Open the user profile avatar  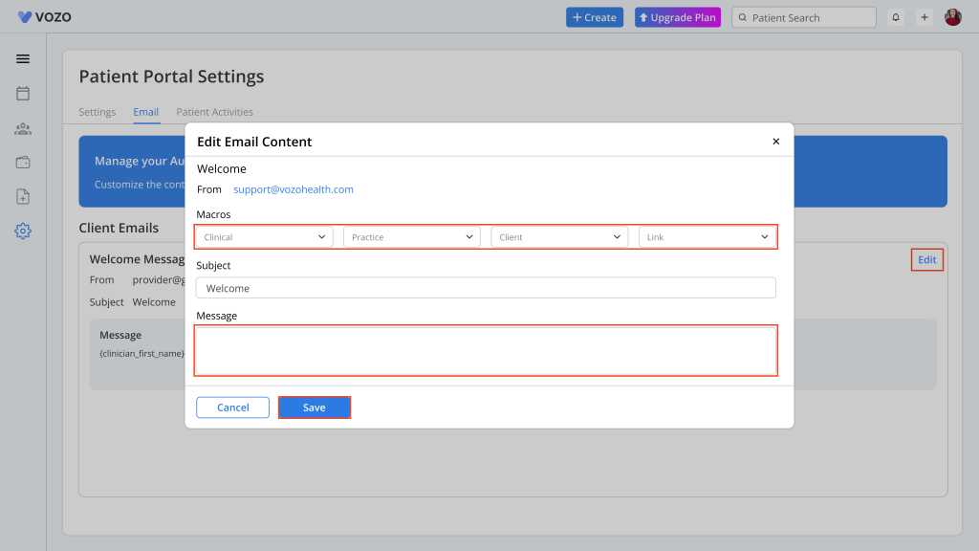click(953, 17)
